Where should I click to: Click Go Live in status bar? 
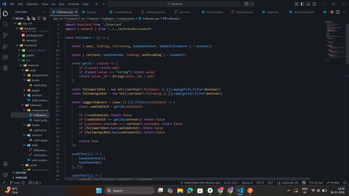pyautogui.click(x=316, y=183)
